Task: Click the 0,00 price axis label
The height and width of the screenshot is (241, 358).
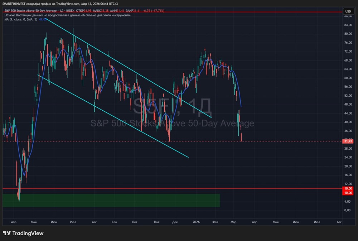Action: click(x=347, y=210)
